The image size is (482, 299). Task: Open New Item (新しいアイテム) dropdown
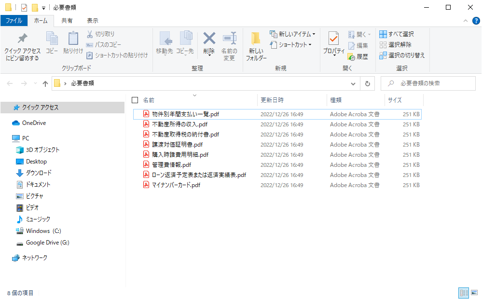(x=292, y=34)
